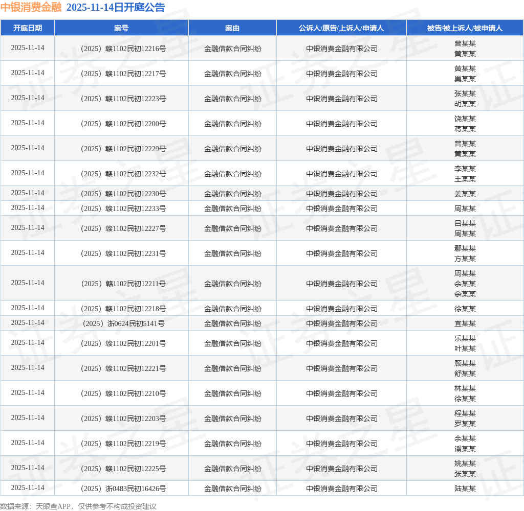Click the 2025-11-14日开庭公告 title text
Viewport: 524px width, 511px height.
(116, 7)
